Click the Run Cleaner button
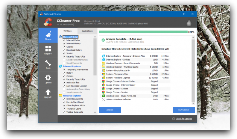Viewport: 237px width, 139px height. point(184,110)
